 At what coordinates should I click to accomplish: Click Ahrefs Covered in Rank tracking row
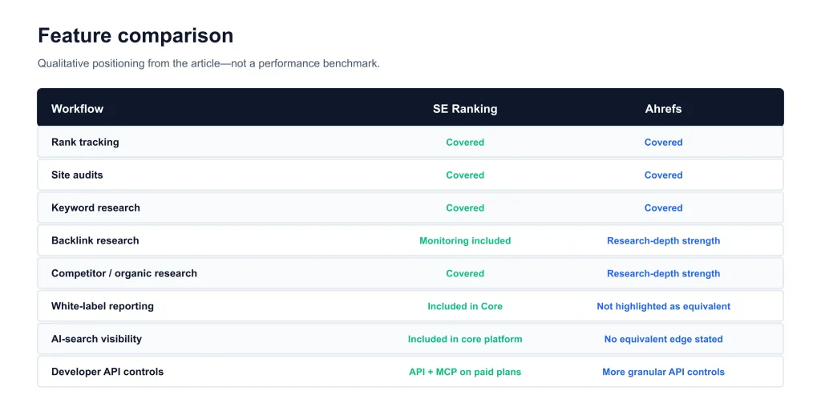[663, 143]
